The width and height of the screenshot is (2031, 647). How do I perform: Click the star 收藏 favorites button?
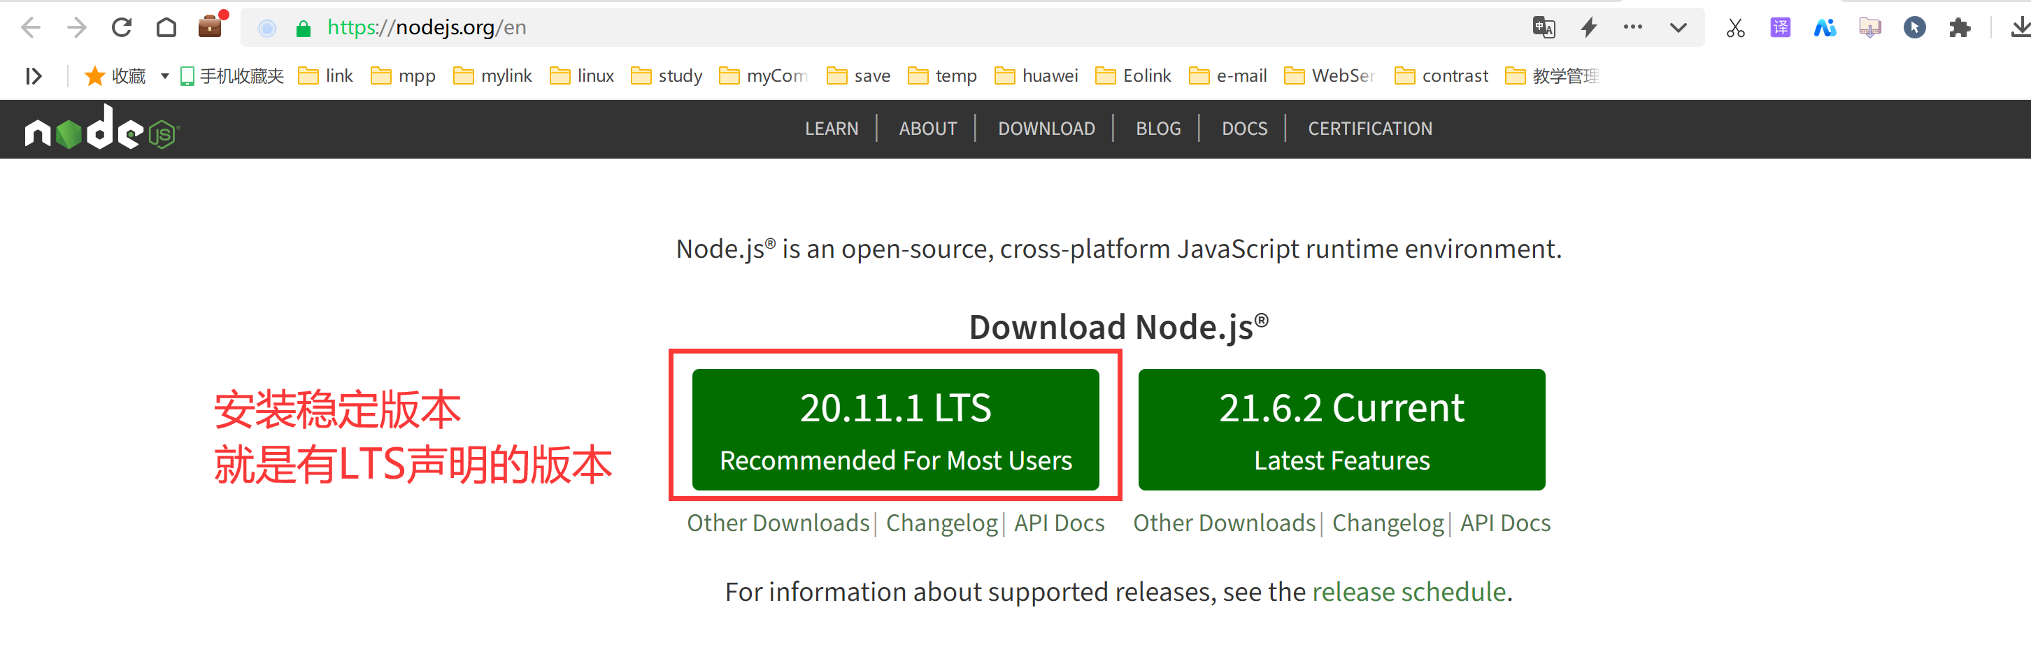115,75
